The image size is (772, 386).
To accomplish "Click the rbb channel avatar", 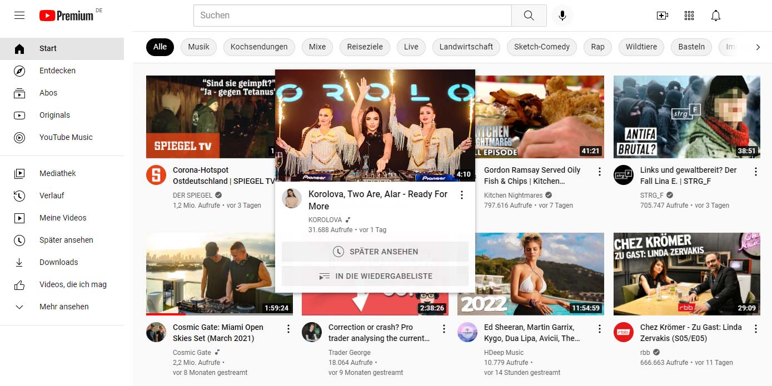I will pos(624,332).
